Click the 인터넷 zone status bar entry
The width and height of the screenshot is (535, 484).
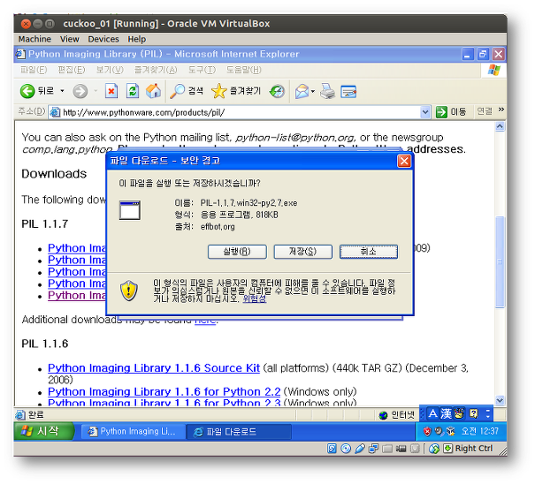click(x=396, y=415)
